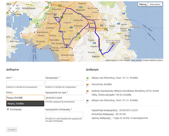Click the Ηλιούπολη flag marker on map
The width and height of the screenshot is (169, 136).
(66, 45)
